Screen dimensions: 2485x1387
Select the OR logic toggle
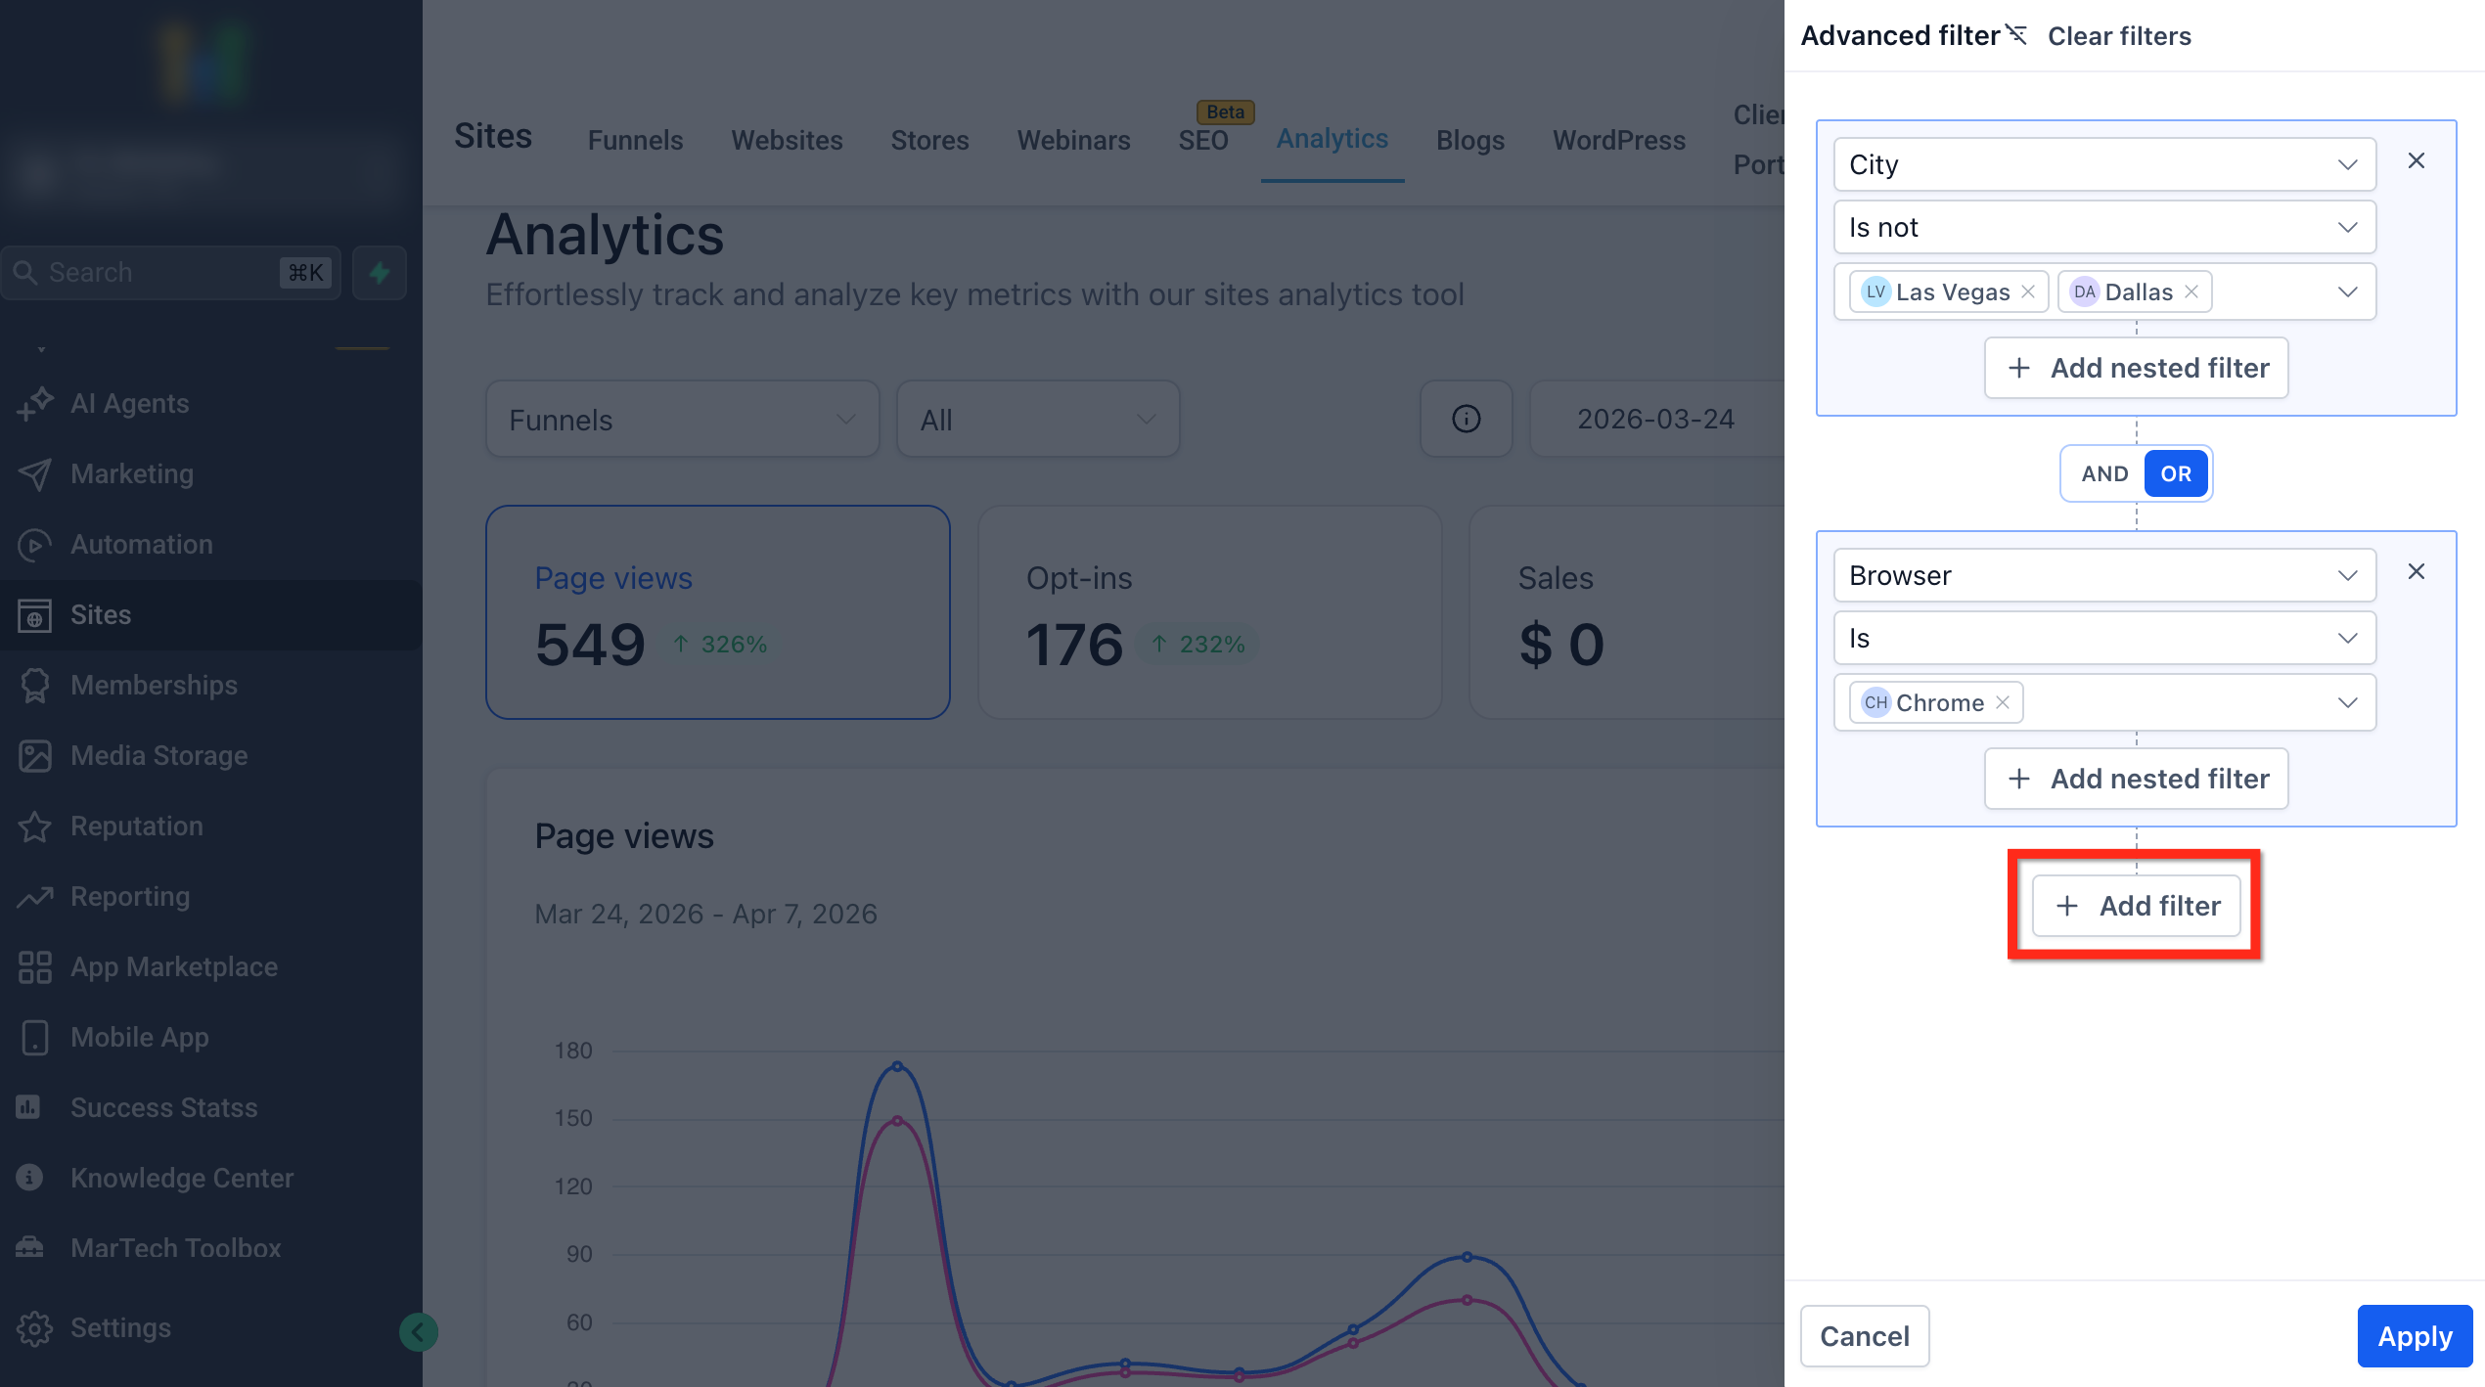tap(2175, 474)
